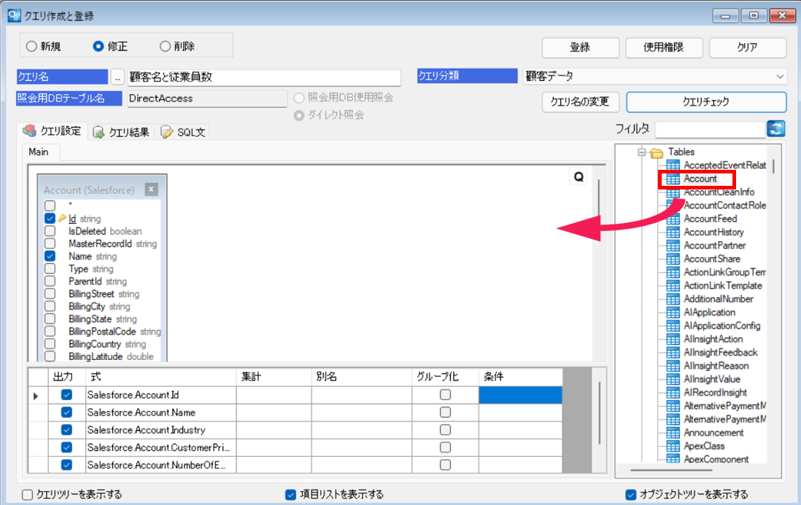Click the AccountPartner table icon
801x505 pixels.
(673, 246)
